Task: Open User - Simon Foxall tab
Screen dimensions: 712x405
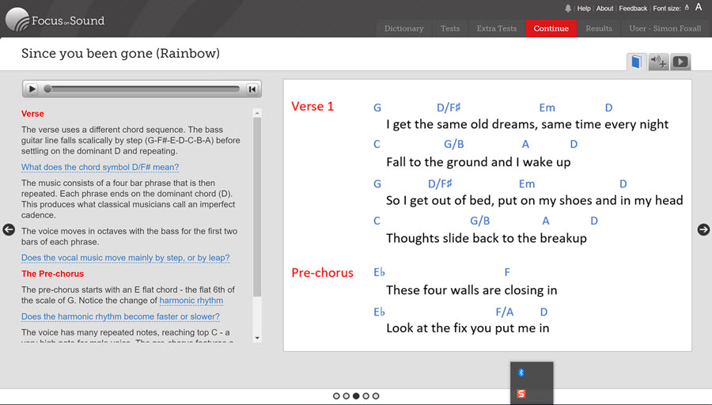Action: pyautogui.click(x=665, y=28)
